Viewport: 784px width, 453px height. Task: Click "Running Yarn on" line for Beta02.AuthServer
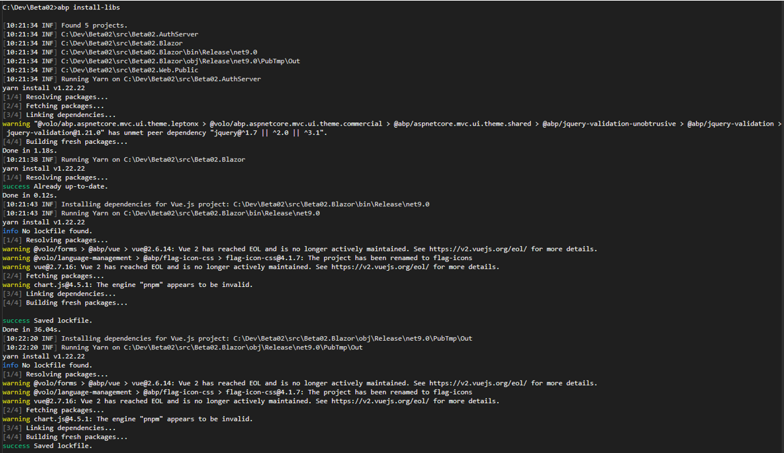[161, 79]
